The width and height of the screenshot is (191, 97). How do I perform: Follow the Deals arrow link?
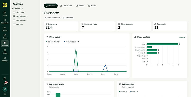(x=182, y=37)
